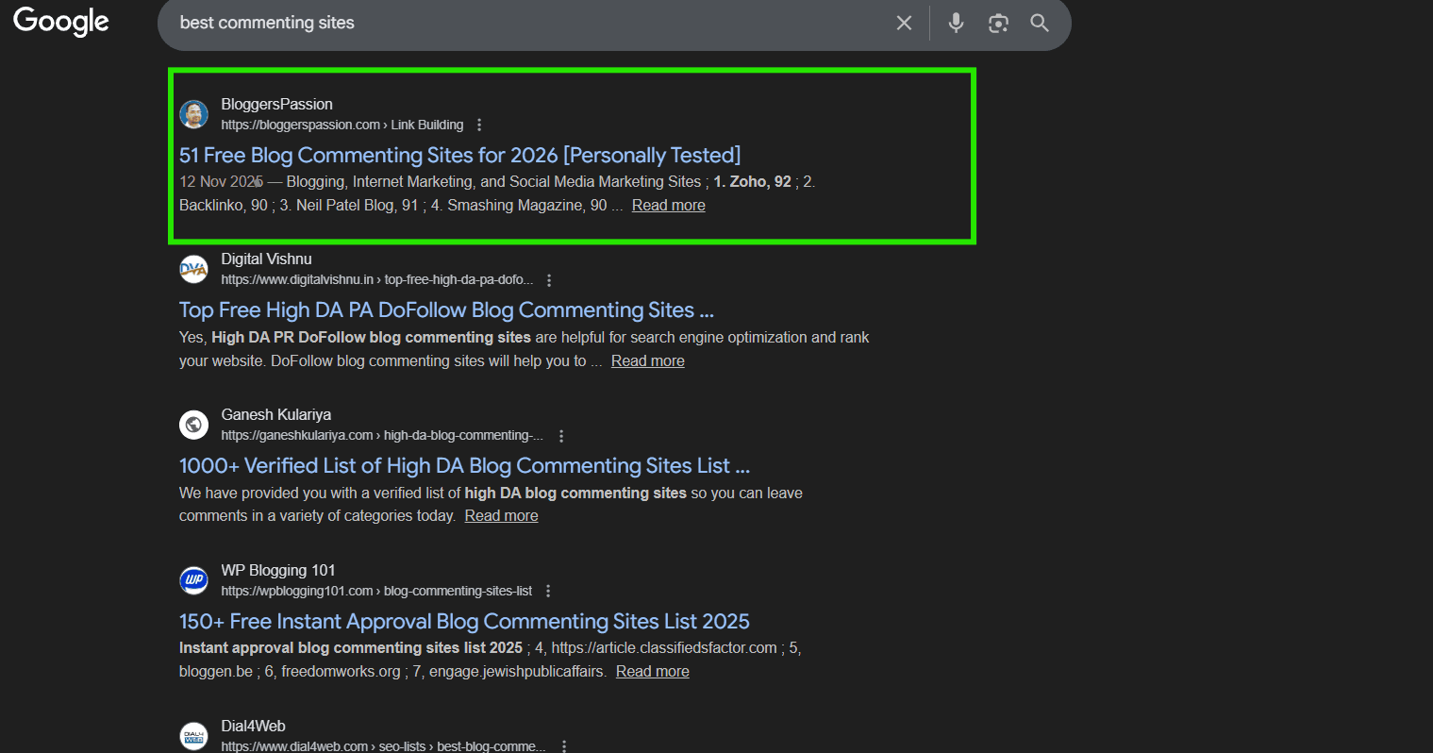This screenshot has width=1433, height=753.
Task: Expand the Dial4Web result options menu
Action: pyautogui.click(x=563, y=745)
